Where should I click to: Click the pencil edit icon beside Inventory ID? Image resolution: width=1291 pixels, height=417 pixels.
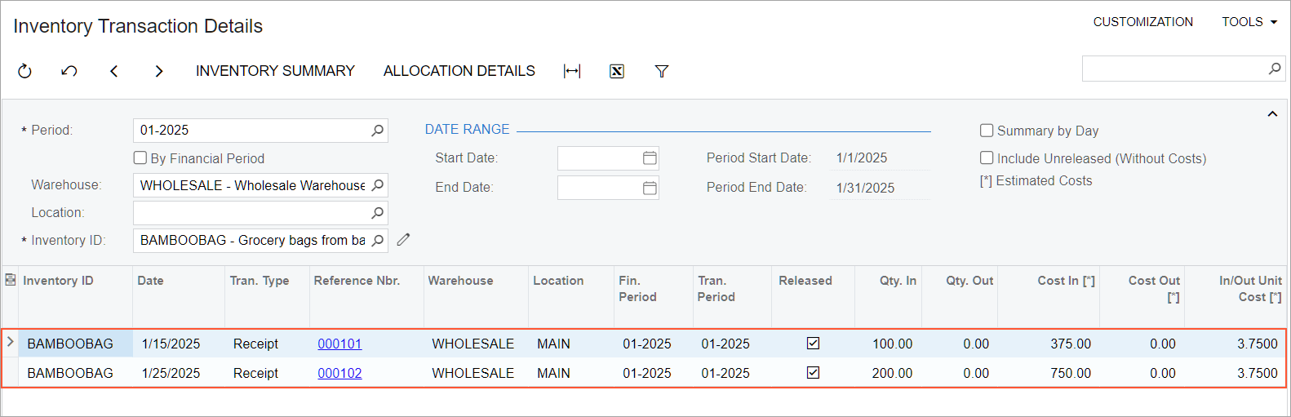pos(403,240)
